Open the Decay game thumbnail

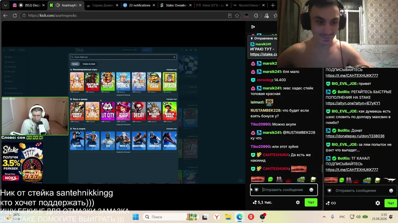click(139, 111)
